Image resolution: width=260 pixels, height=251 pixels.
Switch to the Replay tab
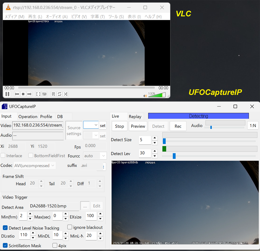[135, 116]
